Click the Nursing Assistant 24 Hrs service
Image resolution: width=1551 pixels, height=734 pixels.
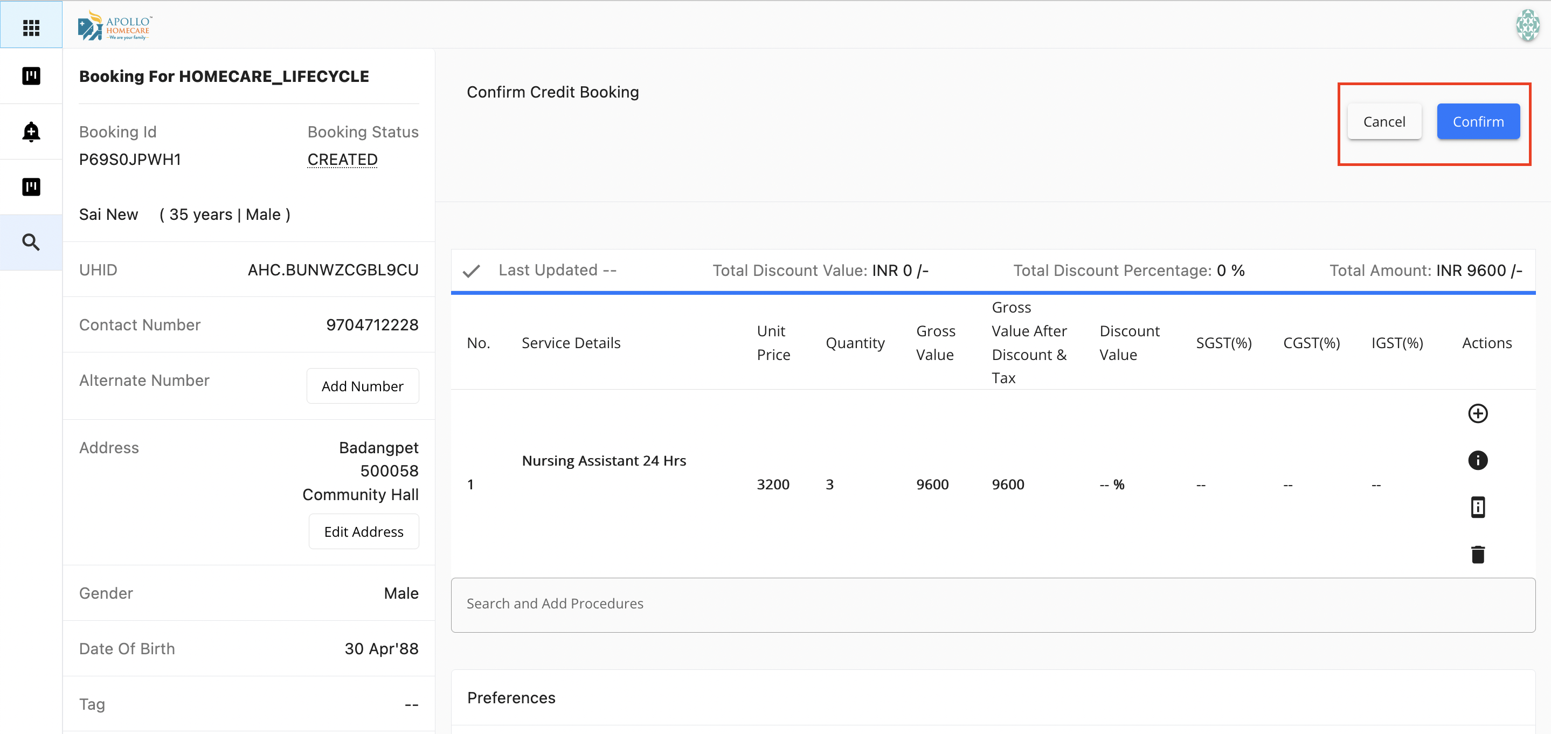(x=603, y=461)
